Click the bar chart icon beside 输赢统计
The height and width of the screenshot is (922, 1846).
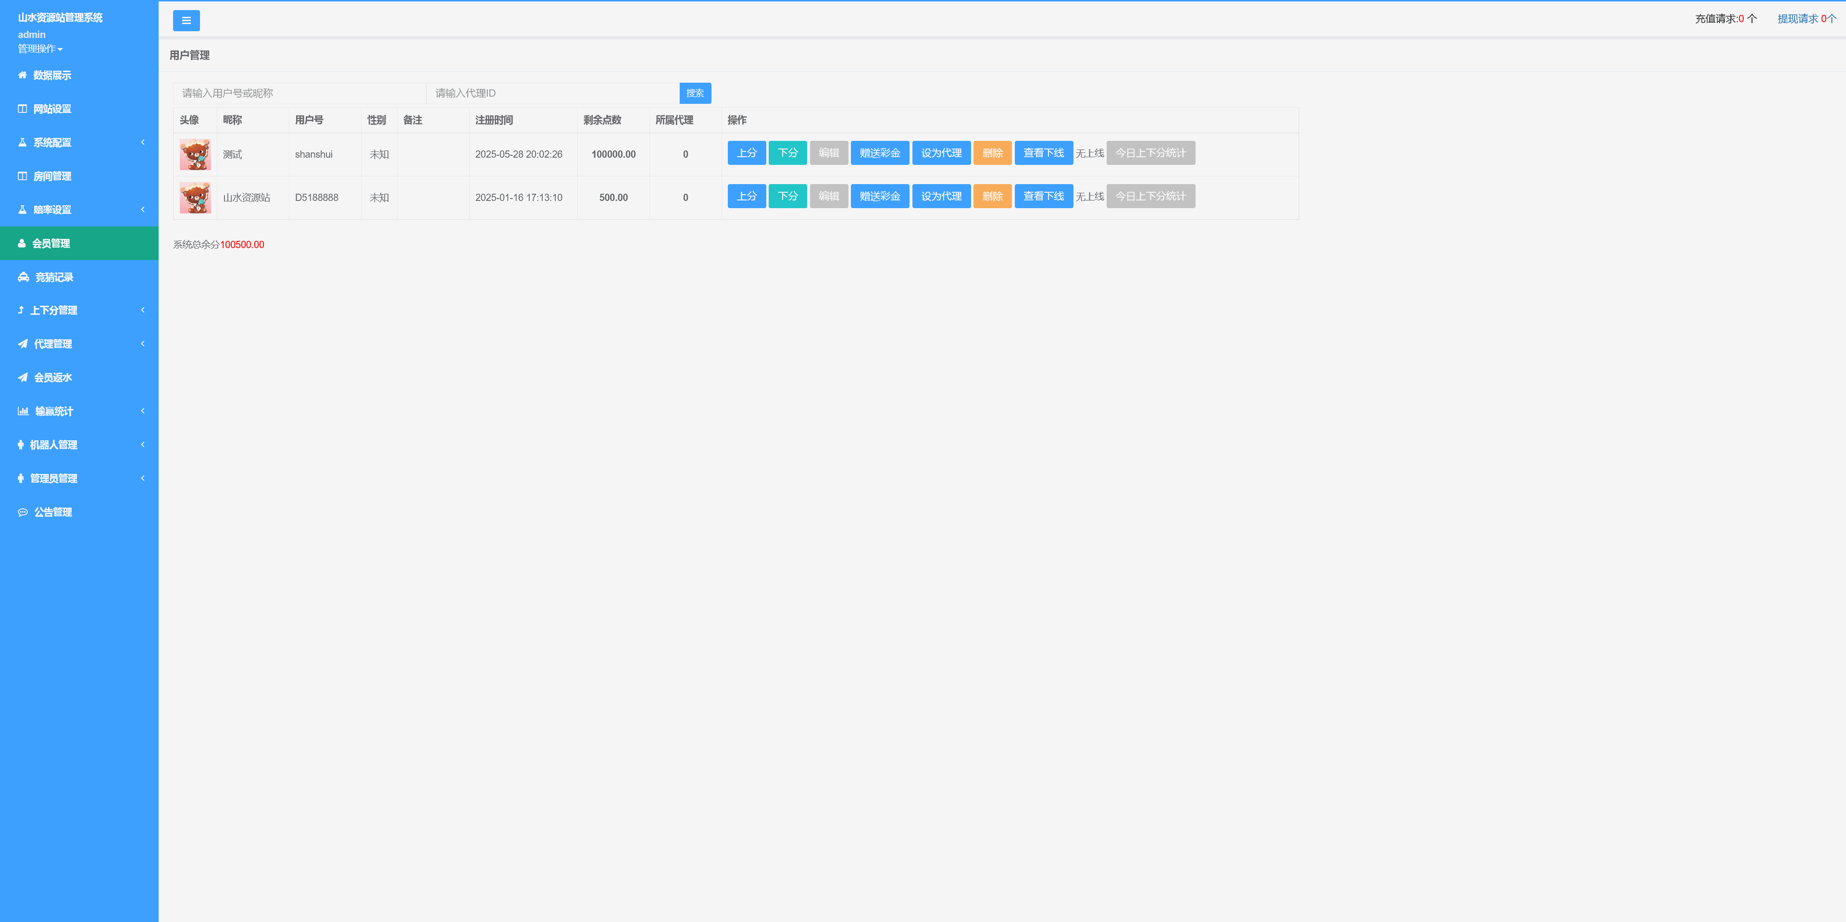23,411
